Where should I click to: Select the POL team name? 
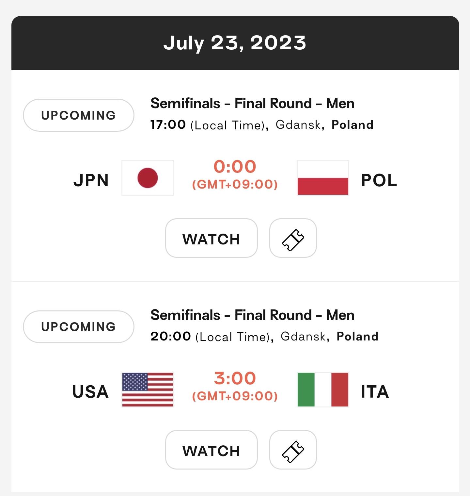click(379, 180)
